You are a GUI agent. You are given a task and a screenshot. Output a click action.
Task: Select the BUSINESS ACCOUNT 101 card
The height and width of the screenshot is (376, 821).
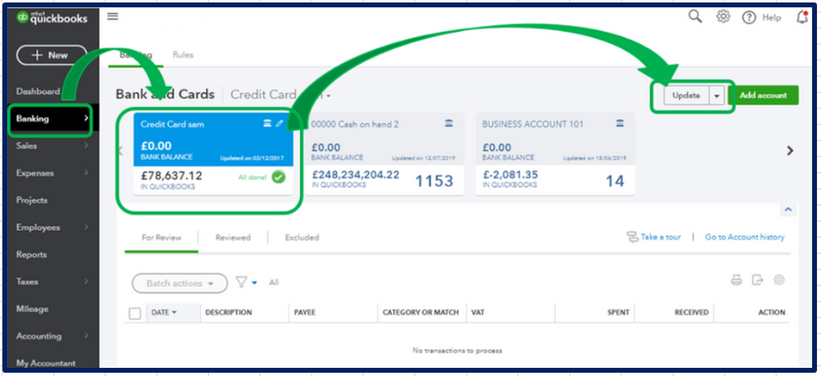pyautogui.click(x=555, y=154)
